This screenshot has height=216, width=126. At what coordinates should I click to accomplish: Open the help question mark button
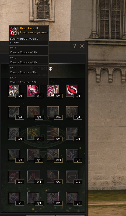(75, 46)
